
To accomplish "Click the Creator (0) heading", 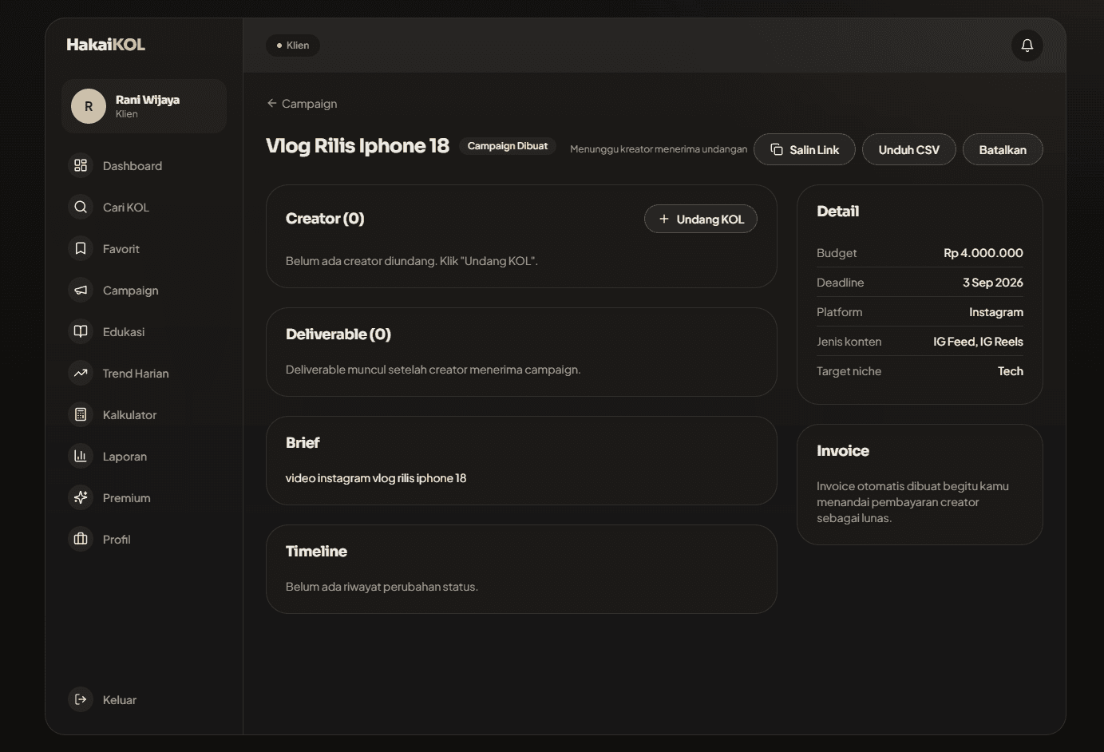I will 325,219.
